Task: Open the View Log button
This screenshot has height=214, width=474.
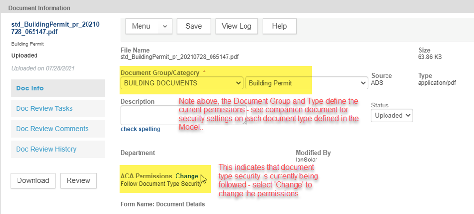Action: click(x=236, y=26)
